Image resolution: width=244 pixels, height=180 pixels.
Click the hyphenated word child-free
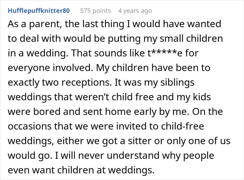(x=182, y=126)
